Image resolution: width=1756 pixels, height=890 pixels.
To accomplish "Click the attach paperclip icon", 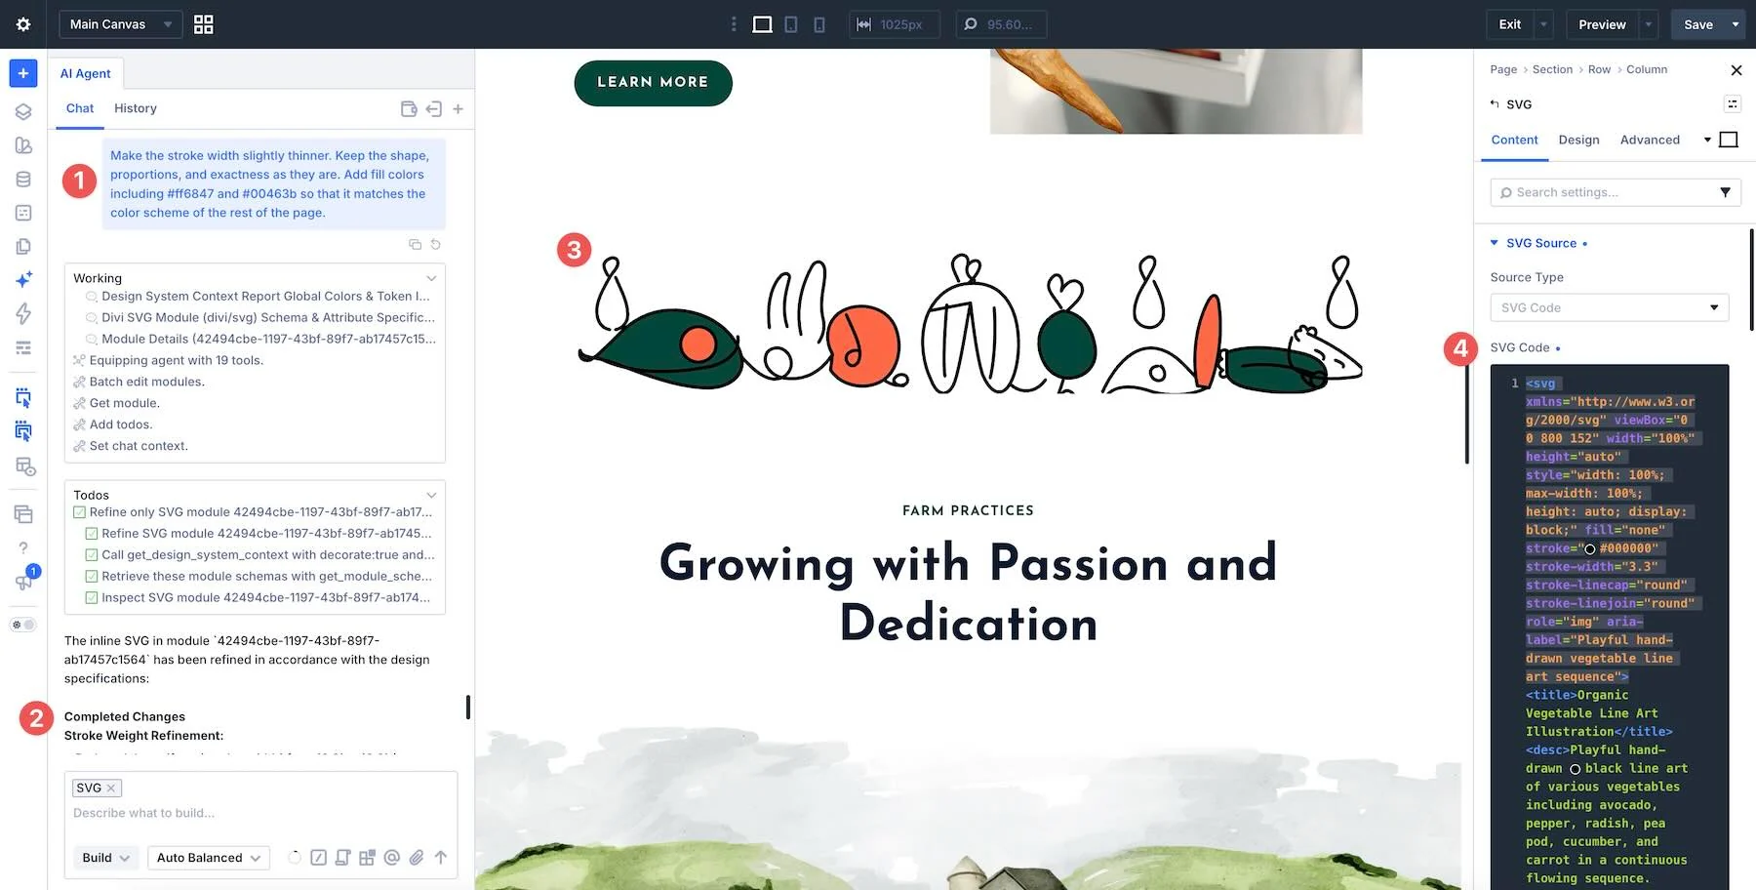I will pos(417,857).
